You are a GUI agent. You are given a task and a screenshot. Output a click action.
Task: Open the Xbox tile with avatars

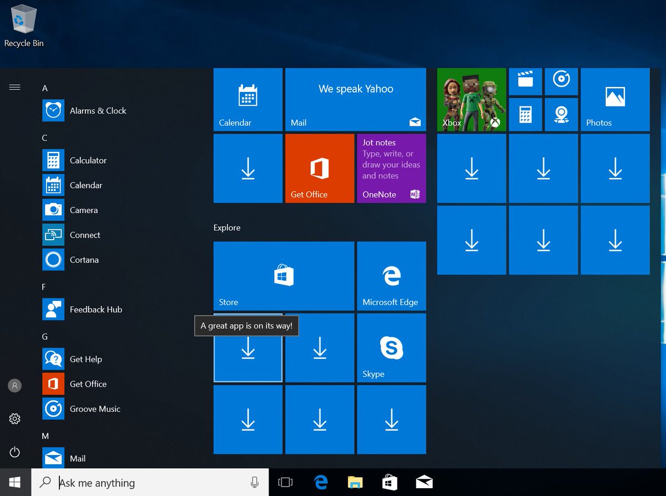point(472,100)
